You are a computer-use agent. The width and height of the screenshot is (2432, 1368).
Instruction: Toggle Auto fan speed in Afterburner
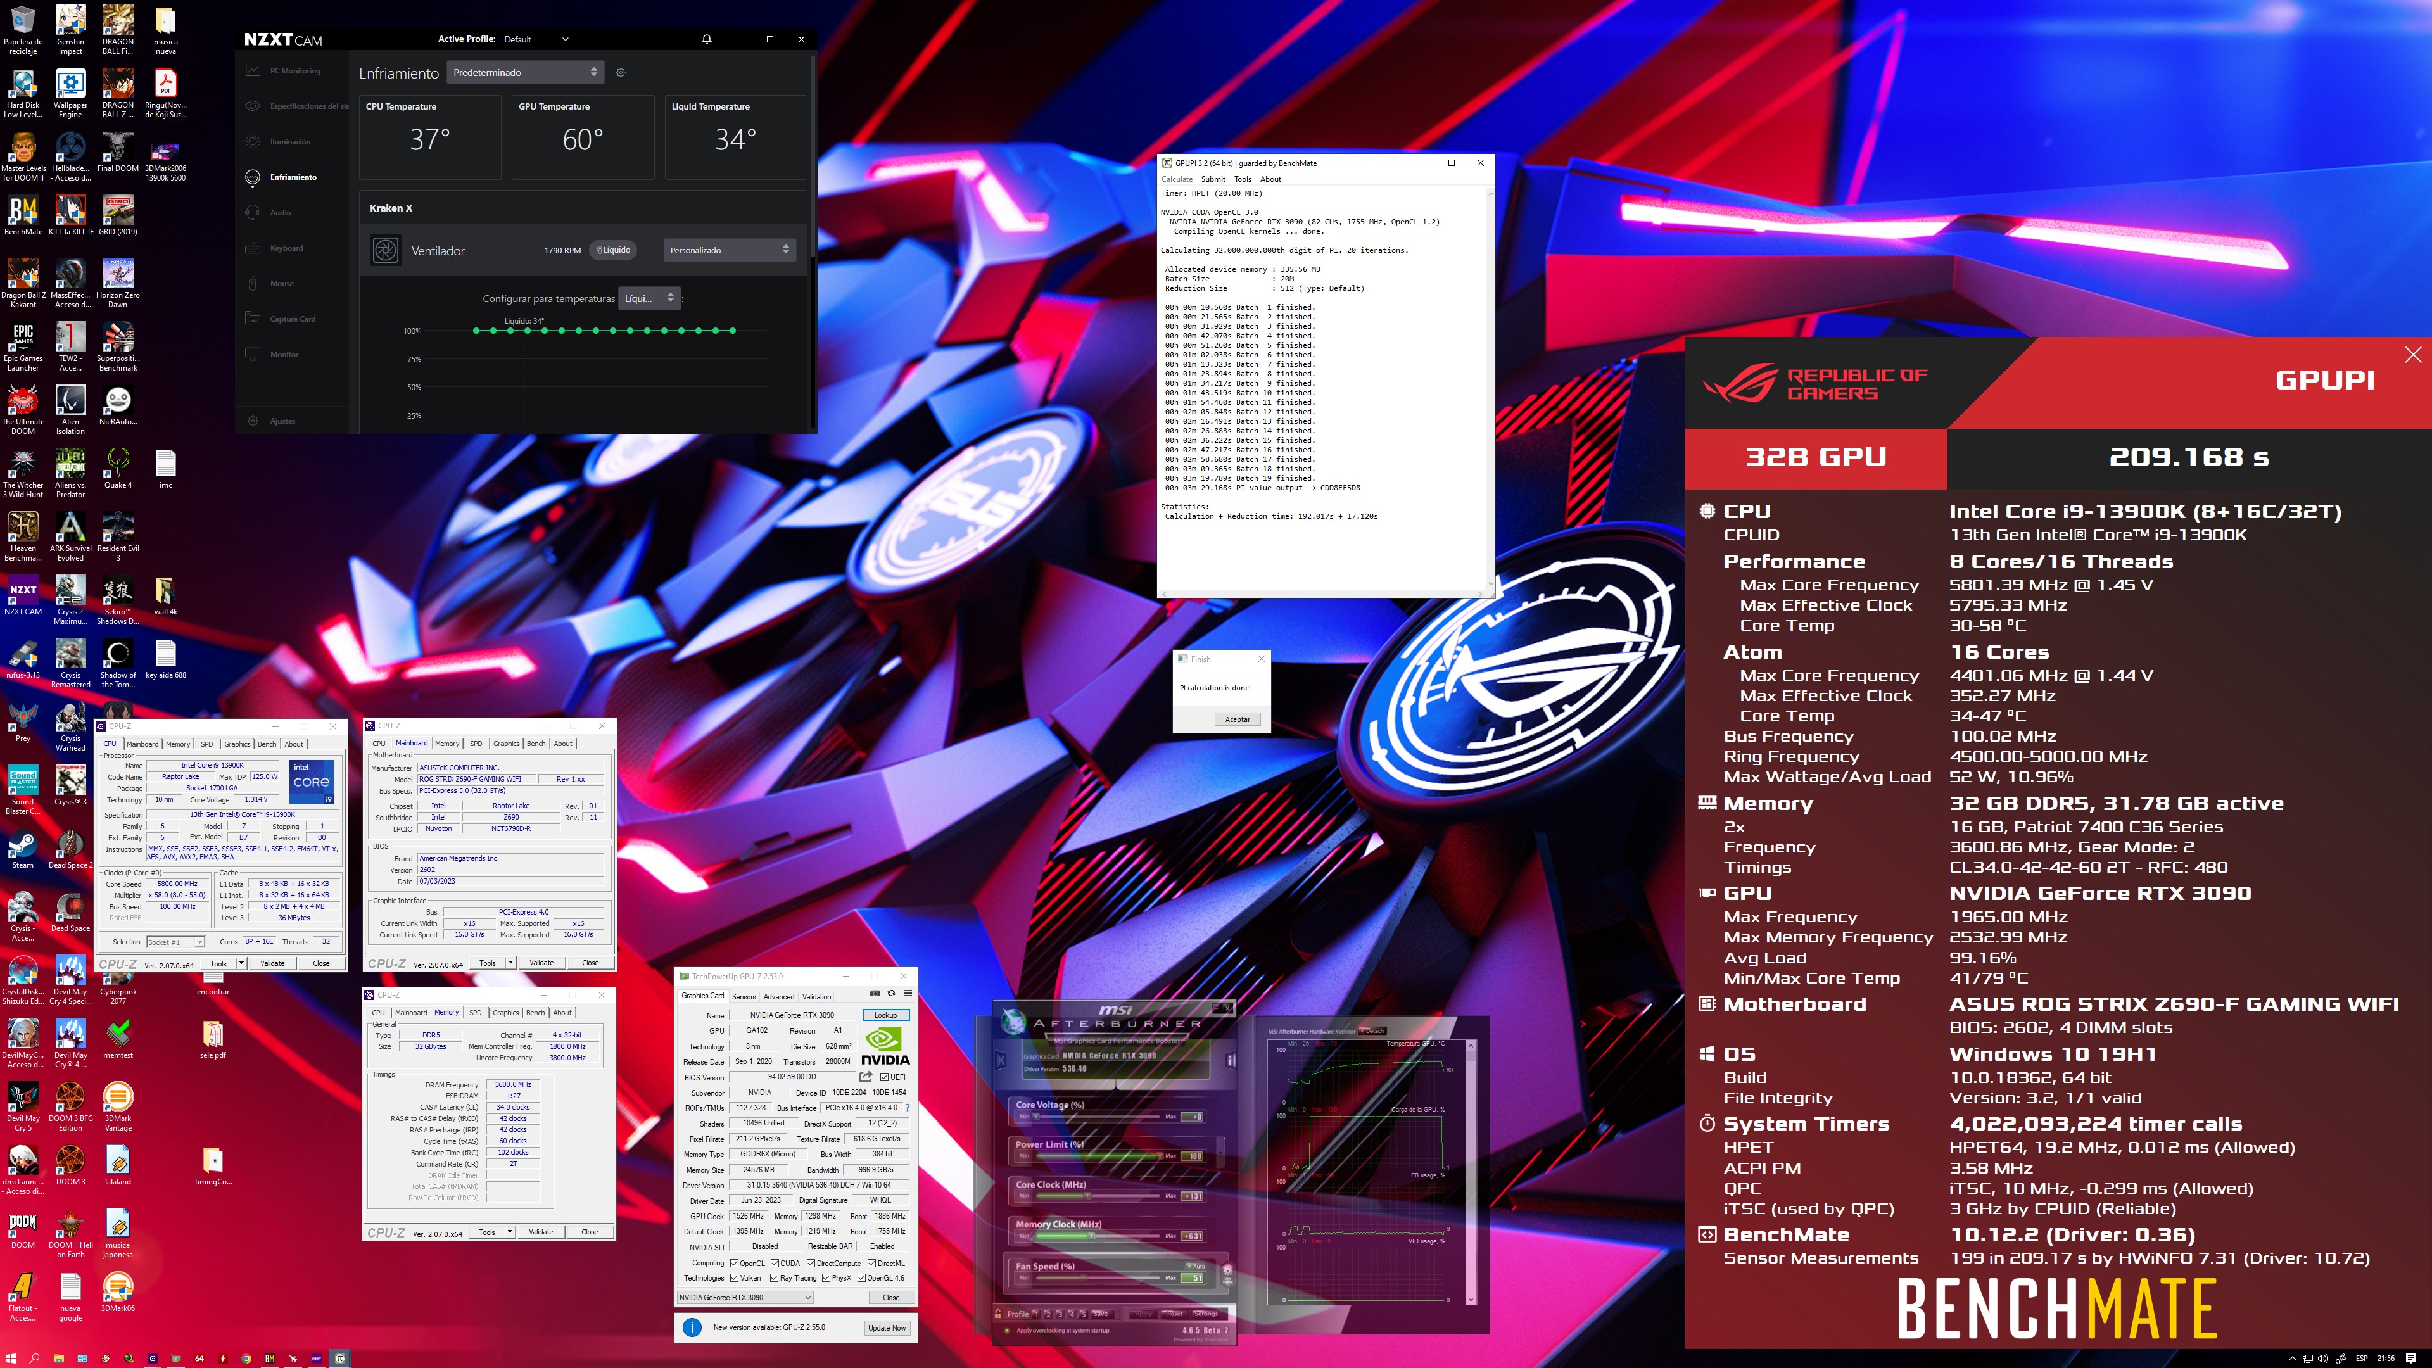[1195, 1266]
